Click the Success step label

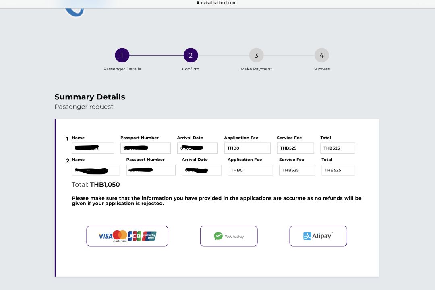tap(321, 69)
